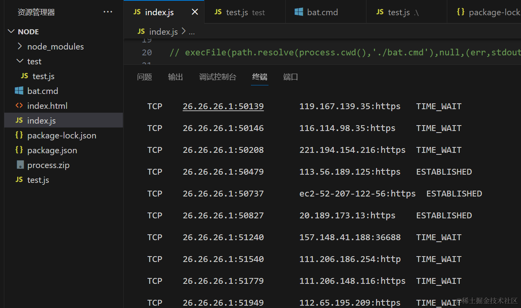Switch to the bat.cmd editor tab

point(326,12)
